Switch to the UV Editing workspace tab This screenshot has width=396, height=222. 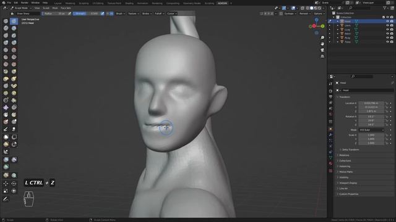(x=98, y=3)
